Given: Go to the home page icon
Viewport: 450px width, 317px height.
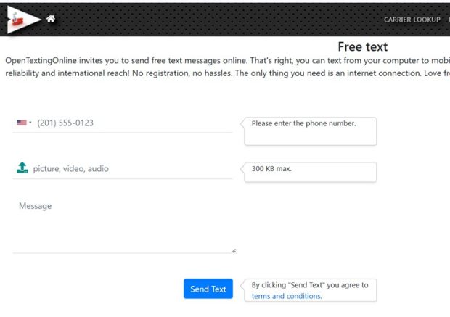Looking at the screenshot, I should pos(51,19).
